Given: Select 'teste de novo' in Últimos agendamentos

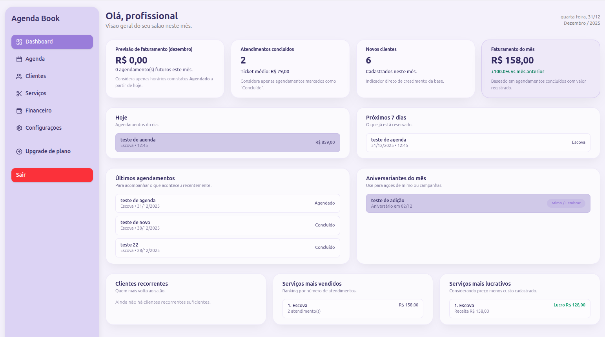Looking at the screenshot, I should click(x=228, y=225).
